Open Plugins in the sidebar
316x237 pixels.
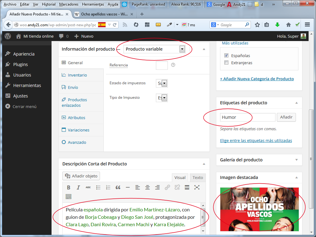pyautogui.click(x=20, y=64)
